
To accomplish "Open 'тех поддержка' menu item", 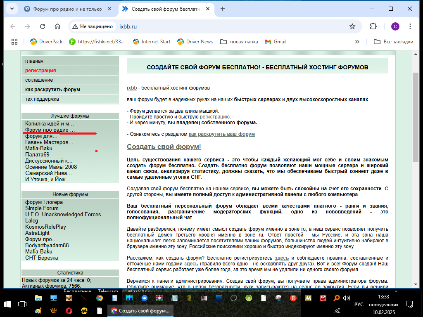I will [x=70, y=99].
